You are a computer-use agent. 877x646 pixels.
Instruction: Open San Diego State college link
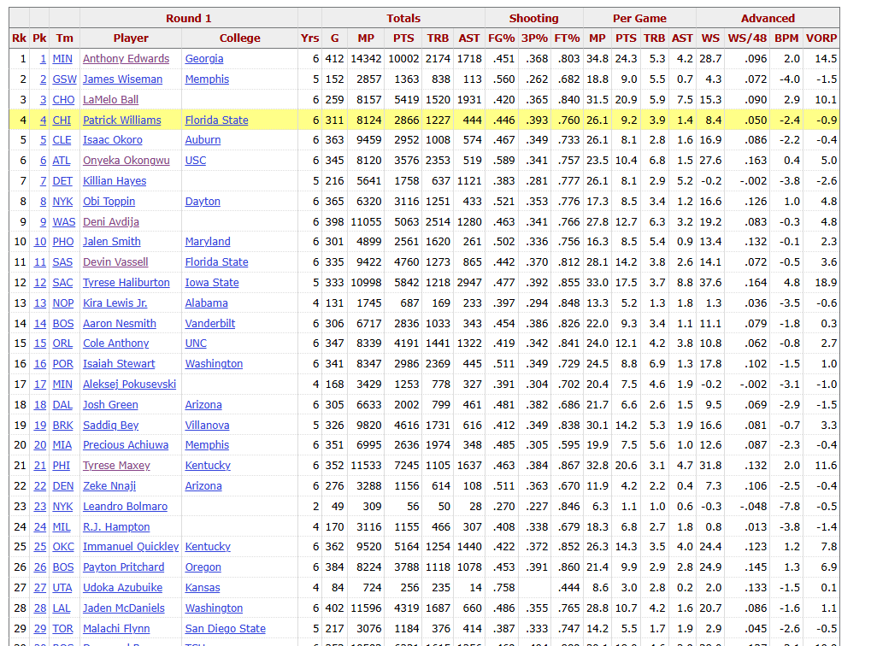[226, 629]
